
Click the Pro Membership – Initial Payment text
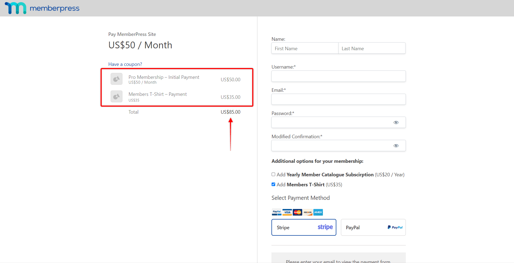tap(164, 77)
